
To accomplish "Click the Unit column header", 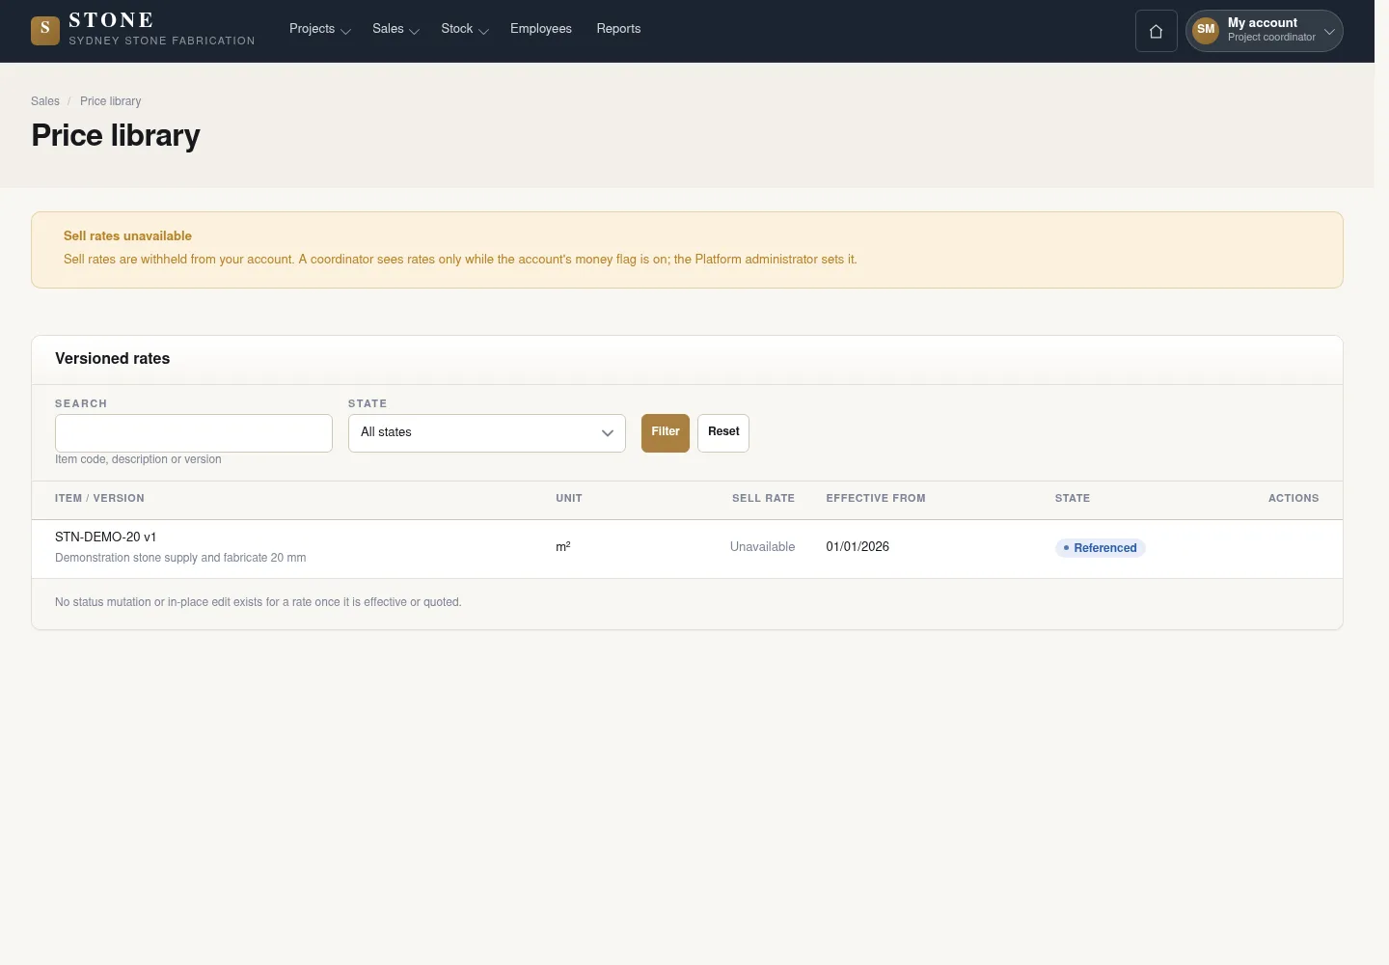I will coord(569,499).
